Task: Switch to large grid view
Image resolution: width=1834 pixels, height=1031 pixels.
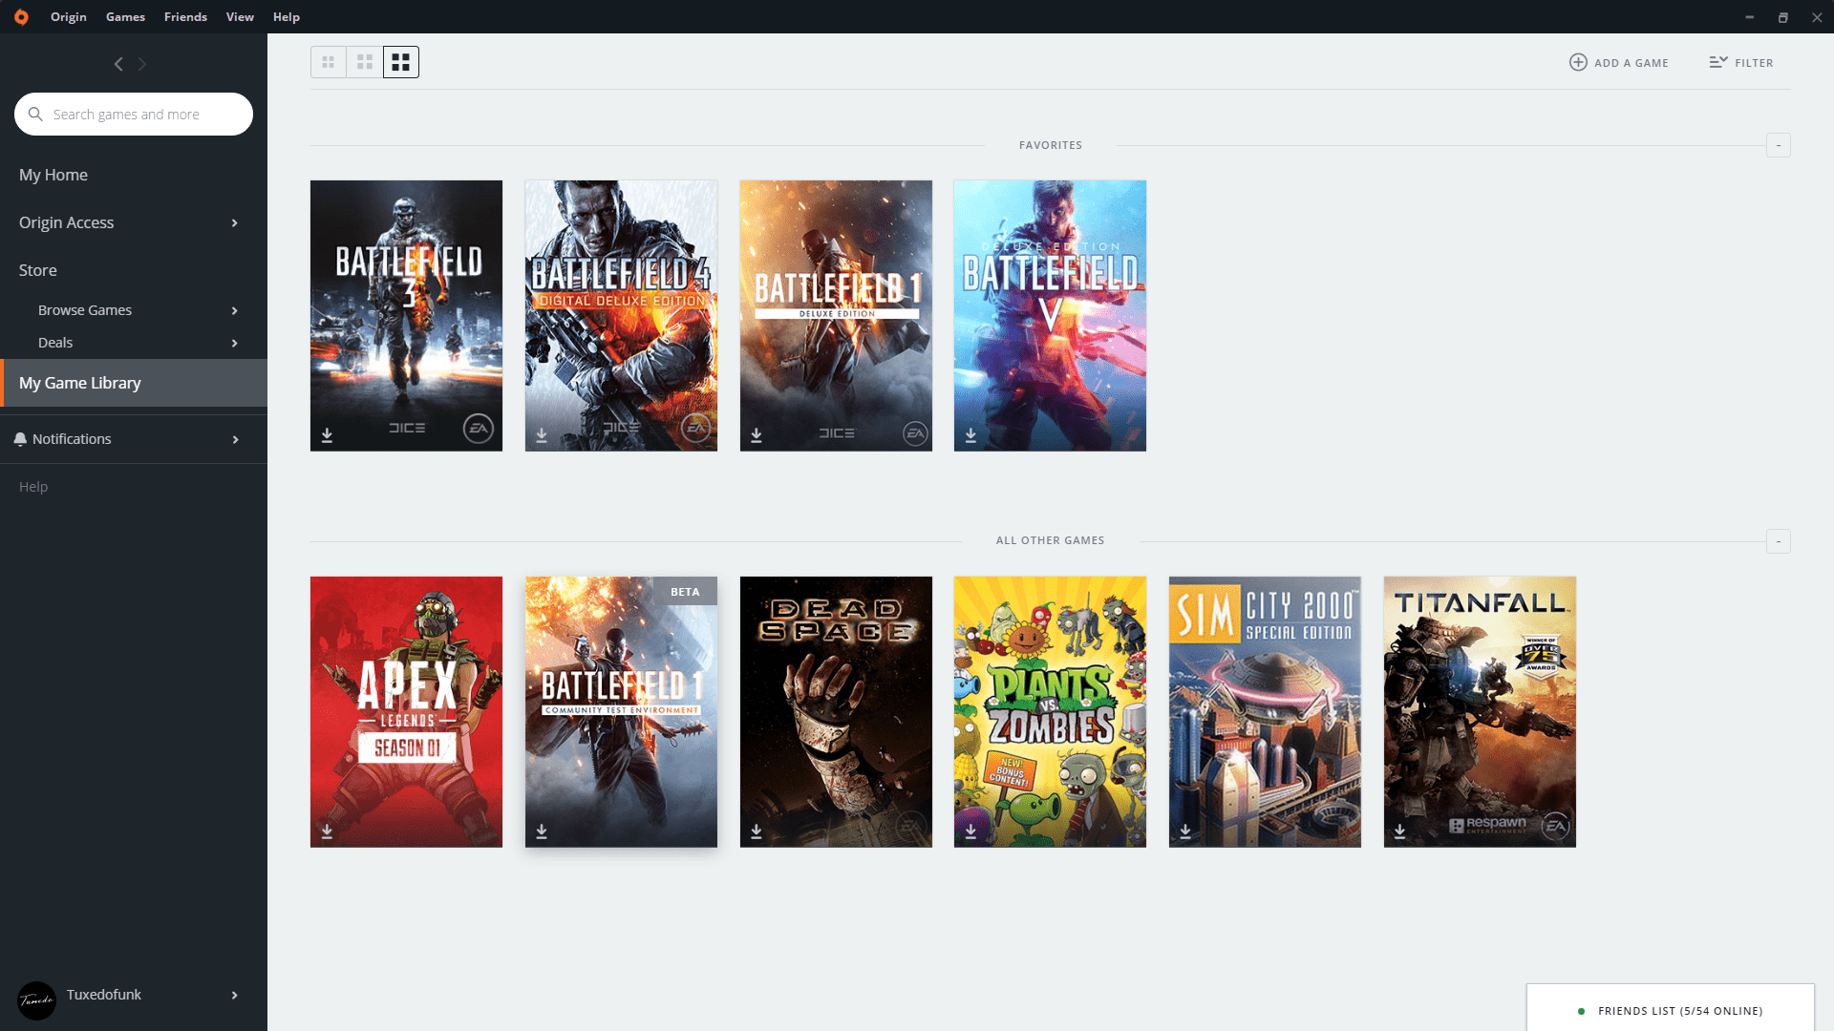Action: tap(401, 62)
